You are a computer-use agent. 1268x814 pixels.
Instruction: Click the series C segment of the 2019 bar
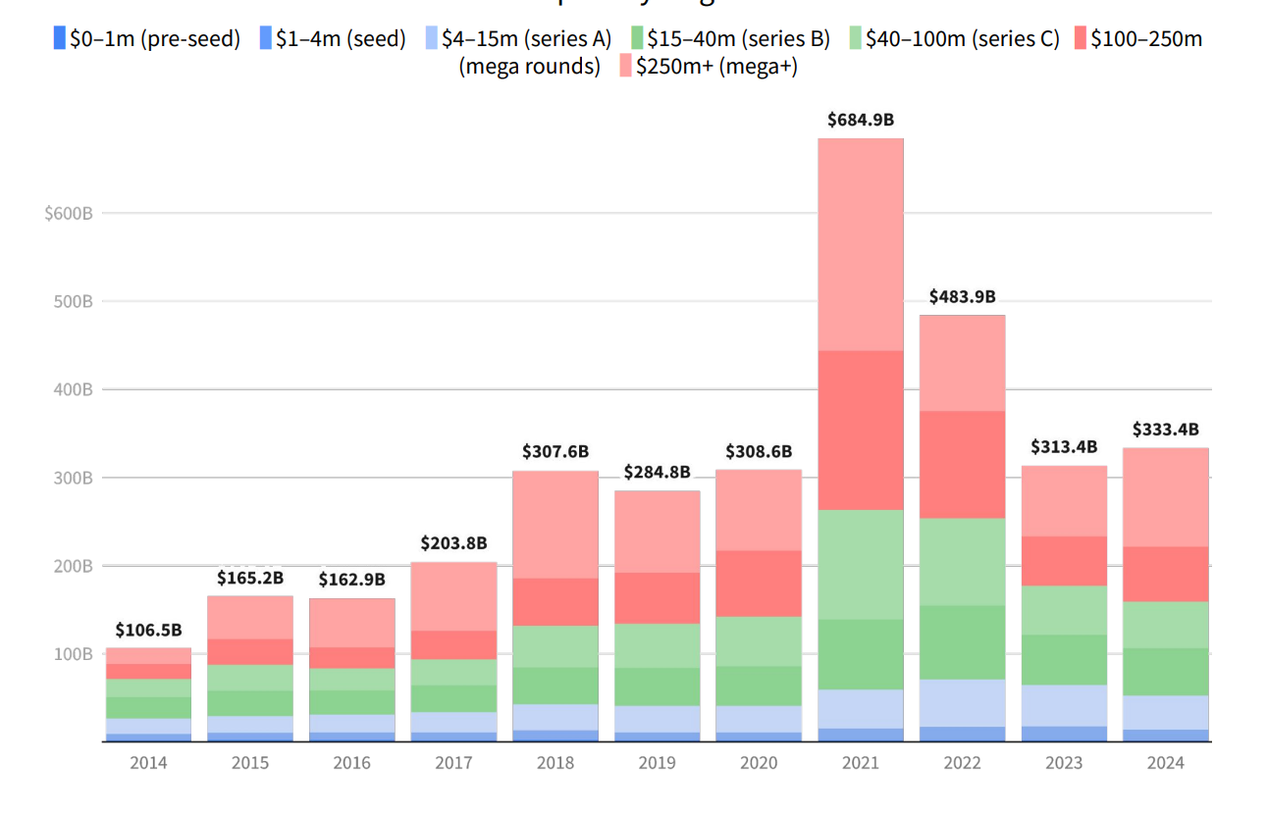(657, 645)
